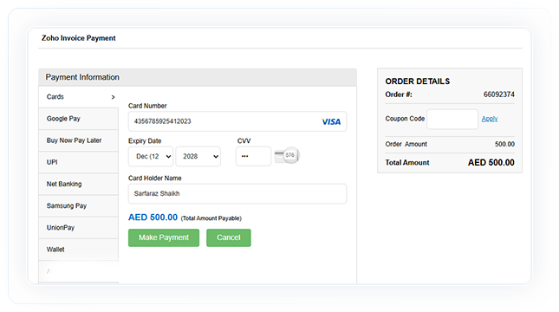Click the Order Amount value 500.00
The image size is (559, 312).
coord(504,144)
